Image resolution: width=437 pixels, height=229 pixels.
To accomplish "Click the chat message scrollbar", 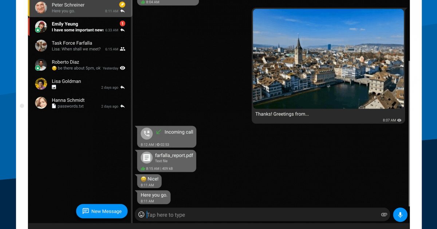I will (409, 131).
